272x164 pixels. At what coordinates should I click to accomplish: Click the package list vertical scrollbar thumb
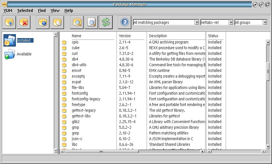pos(268,71)
